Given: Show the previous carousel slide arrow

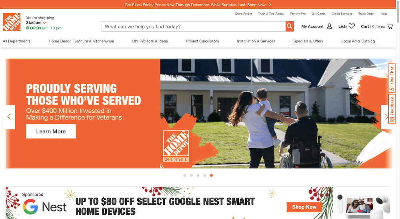Looking at the screenshot, I should pos(9,117).
